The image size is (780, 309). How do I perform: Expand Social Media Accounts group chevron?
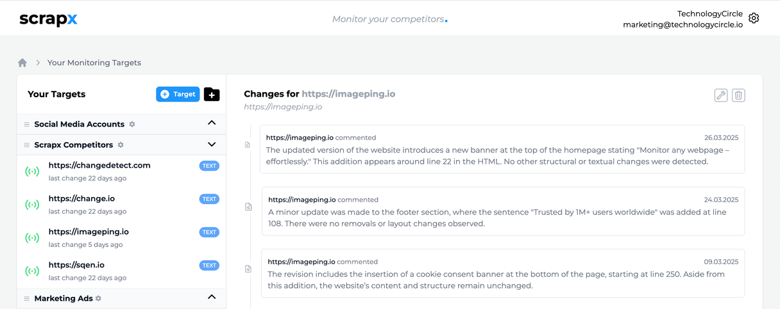coord(212,123)
